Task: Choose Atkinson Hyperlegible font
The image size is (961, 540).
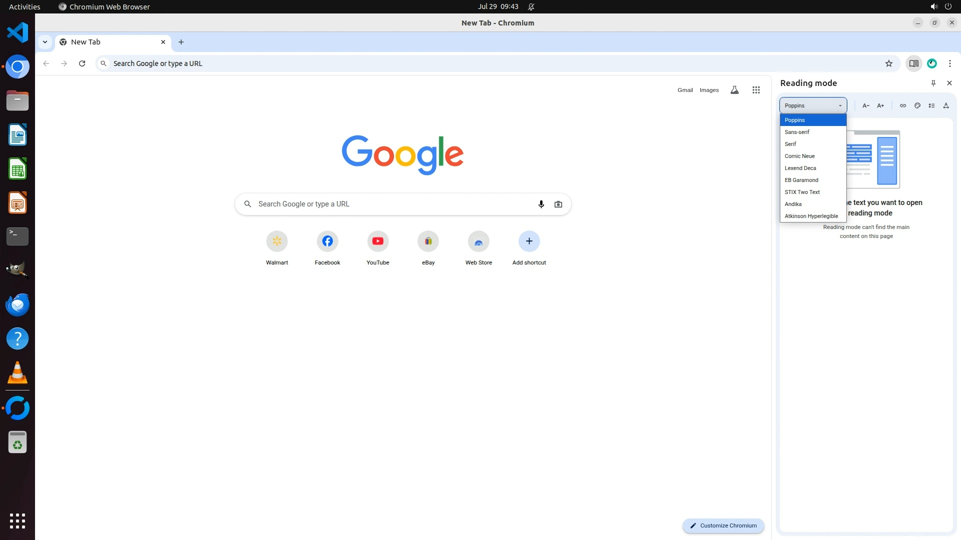Action: [811, 216]
